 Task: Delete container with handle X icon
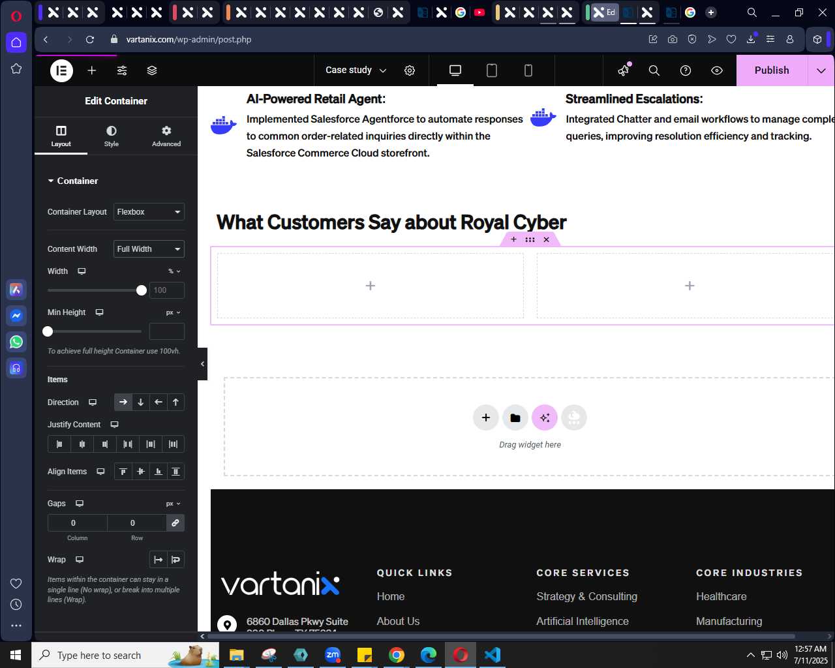tap(547, 239)
